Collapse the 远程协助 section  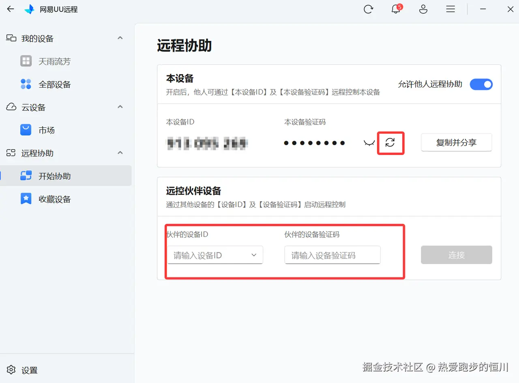point(120,153)
